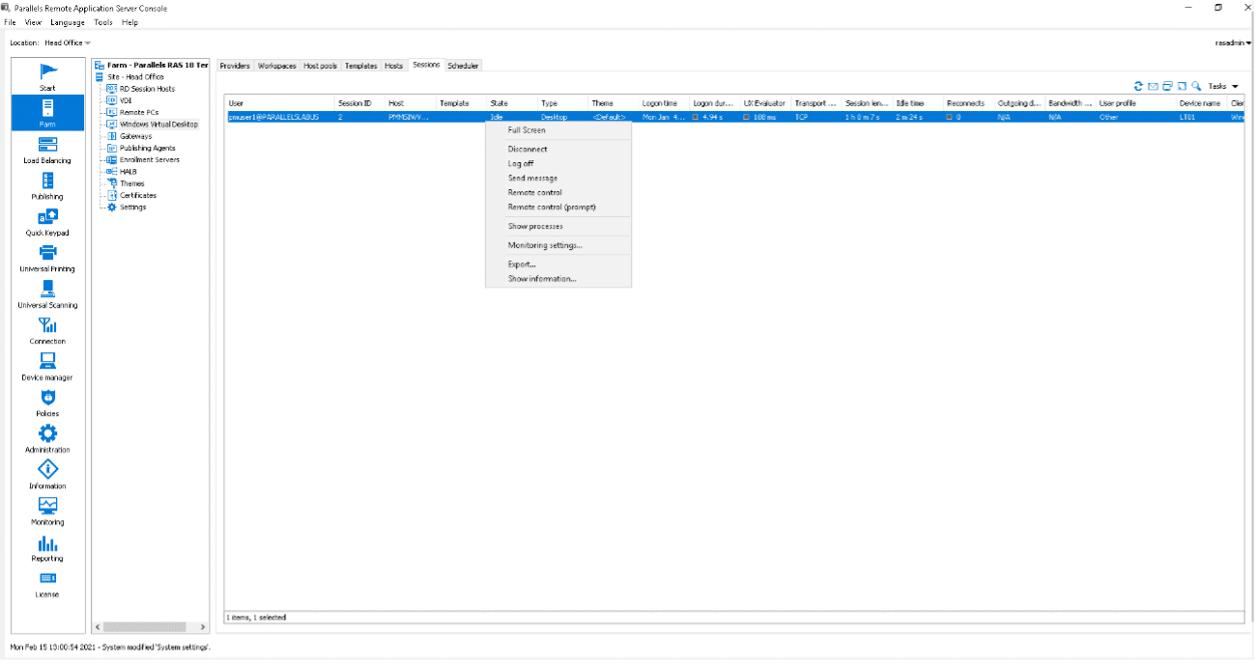The height and width of the screenshot is (663, 1257).
Task: Switch to the Workspaces tab
Action: (277, 66)
